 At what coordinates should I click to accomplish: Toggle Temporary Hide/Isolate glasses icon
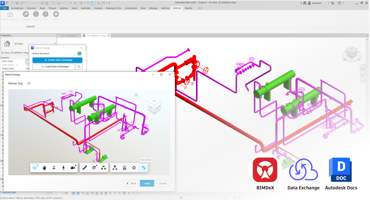point(111,193)
